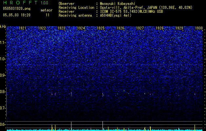Screen dimensions: 206x131
Task: Click the 1927 time marker
Action: pyautogui.click(x=140, y=28)
